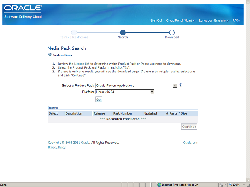Click the Oracle logo
Viewport: 250px width, 187px height.
(x=23, y=8)
